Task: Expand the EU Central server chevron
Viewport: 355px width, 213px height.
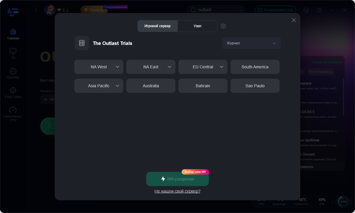Action: pyautogui.click(x=222, y=67)
